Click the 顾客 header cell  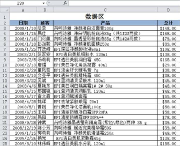pos(45,23)
